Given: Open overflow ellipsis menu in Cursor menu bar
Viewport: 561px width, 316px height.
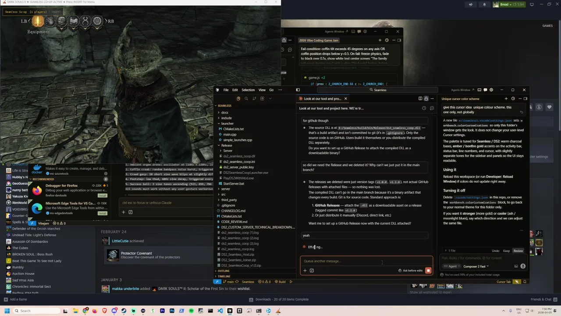Looking at the screenshot, I should [279, 90].
